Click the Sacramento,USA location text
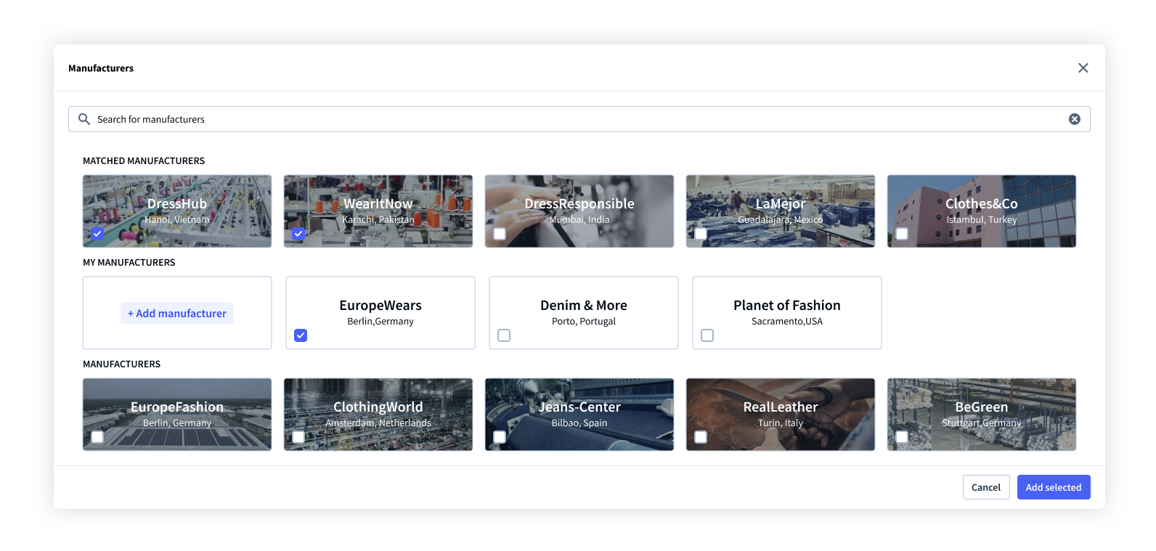Screen dimensions: 1156x551 click(x=787, y=322)
